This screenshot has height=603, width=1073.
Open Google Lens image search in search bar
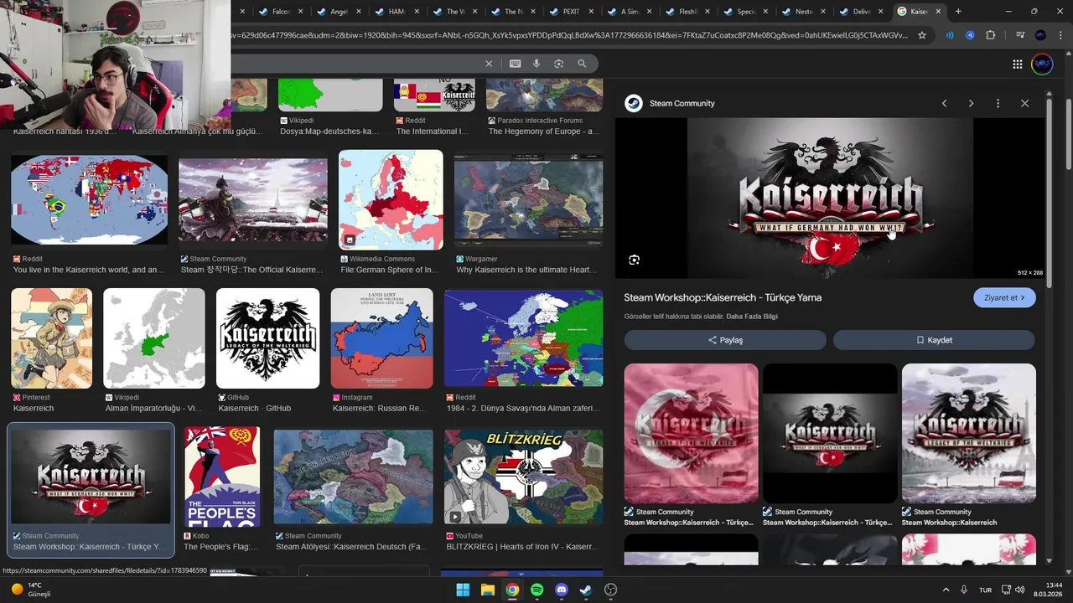(x=558, y=64)
